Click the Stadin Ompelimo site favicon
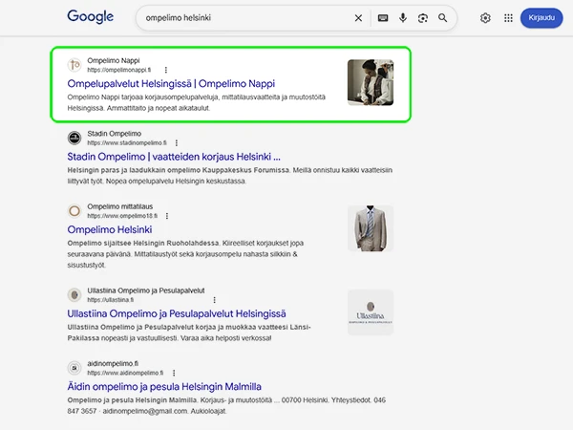The width and height of the screenshot is (573, 430). (74, 138)
